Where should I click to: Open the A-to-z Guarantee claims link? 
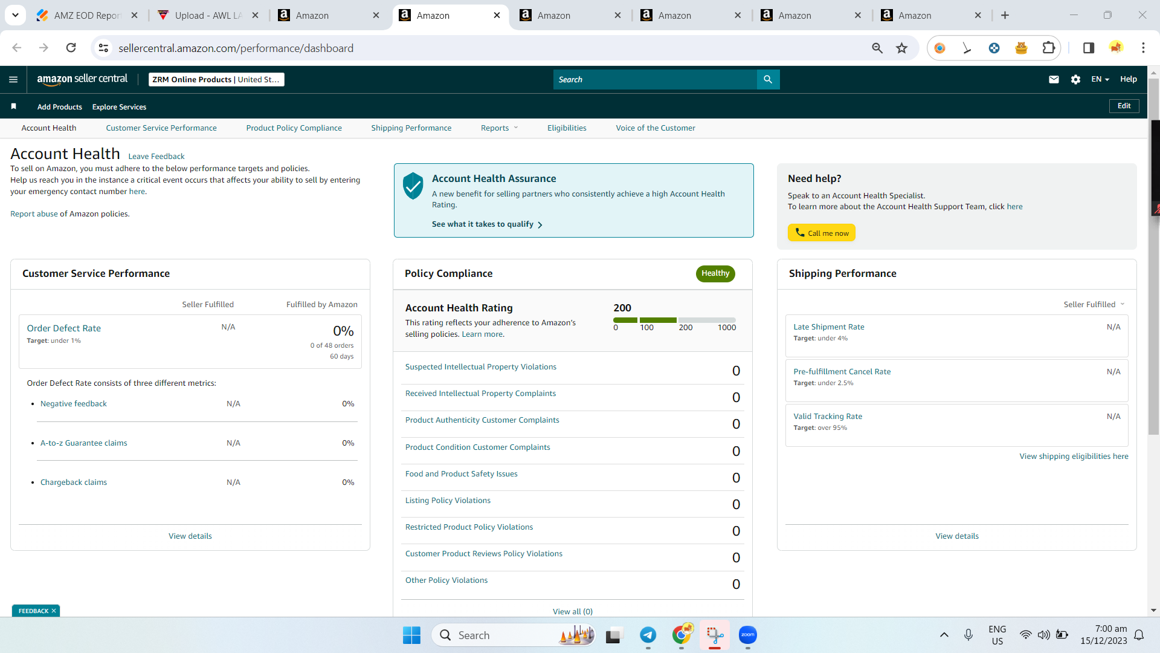84,443
